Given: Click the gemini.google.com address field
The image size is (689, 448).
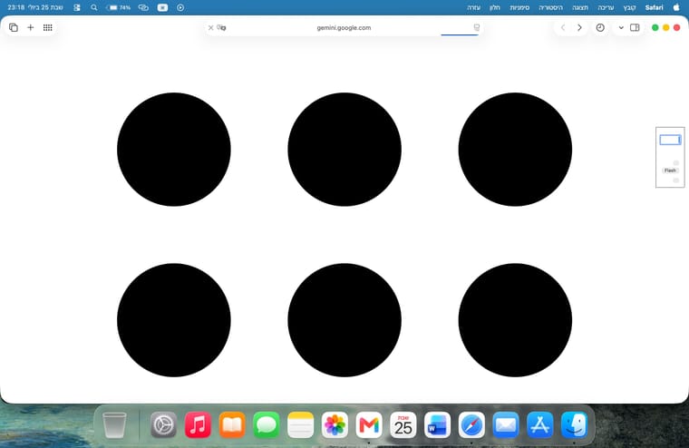Looking at the screenshot, I should tap(344, 28).
